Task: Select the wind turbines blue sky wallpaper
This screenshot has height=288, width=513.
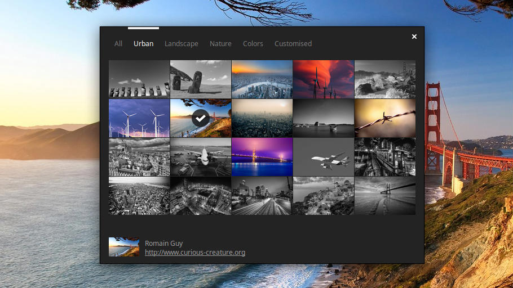Action: pyautogui.click(x=139, y=118)
